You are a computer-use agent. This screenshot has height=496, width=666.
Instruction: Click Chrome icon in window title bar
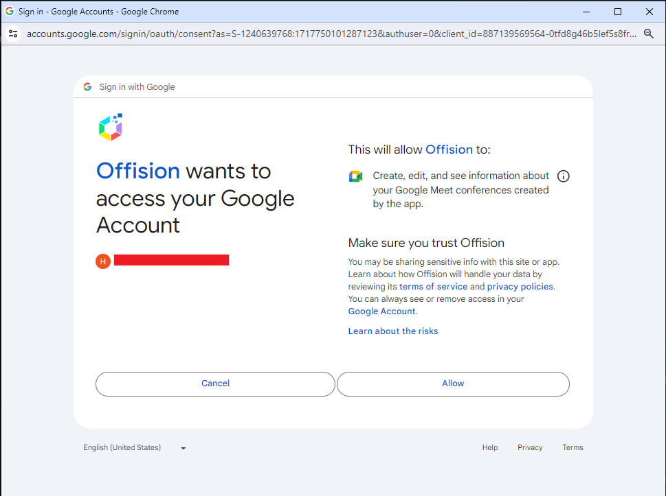10,12
